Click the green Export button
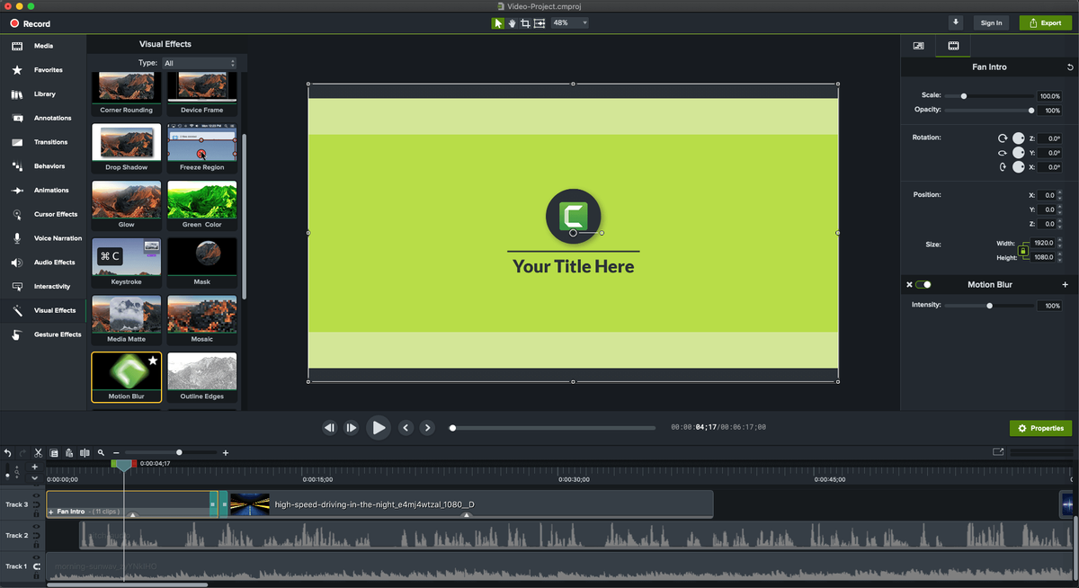1079x588 pixels. click(x=1045, y=22)
